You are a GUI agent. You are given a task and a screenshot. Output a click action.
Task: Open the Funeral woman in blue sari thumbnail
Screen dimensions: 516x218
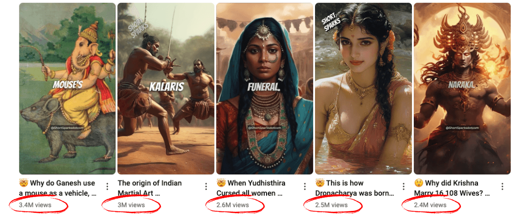[x=265, y=89]
